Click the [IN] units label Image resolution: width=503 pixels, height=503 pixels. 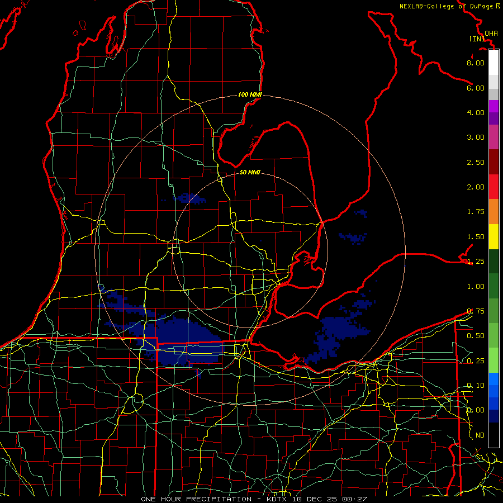tap(477, 39)
